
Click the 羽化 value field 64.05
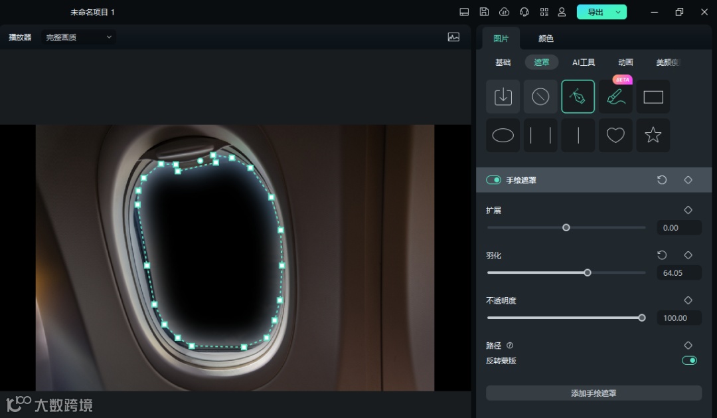679,273
